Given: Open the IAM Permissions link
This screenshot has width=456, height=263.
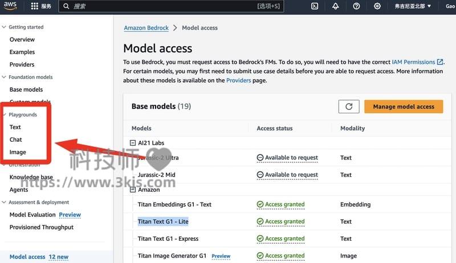Looking at the screenshot, I should (x=414, y=62).
